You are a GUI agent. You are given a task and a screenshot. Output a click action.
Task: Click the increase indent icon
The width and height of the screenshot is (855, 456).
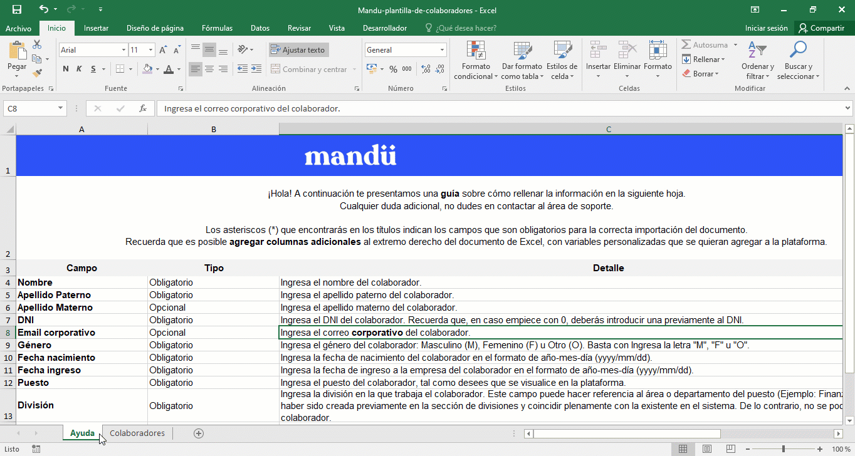coord(256,69)
